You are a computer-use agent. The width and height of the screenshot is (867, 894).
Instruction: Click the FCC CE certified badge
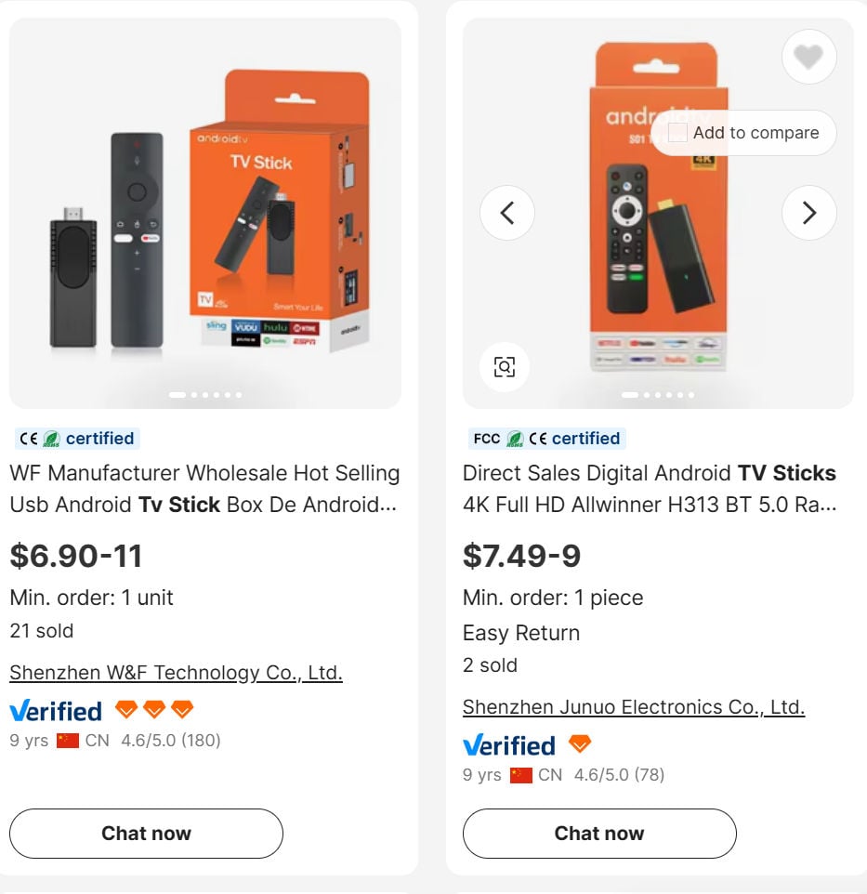[545, 439]
